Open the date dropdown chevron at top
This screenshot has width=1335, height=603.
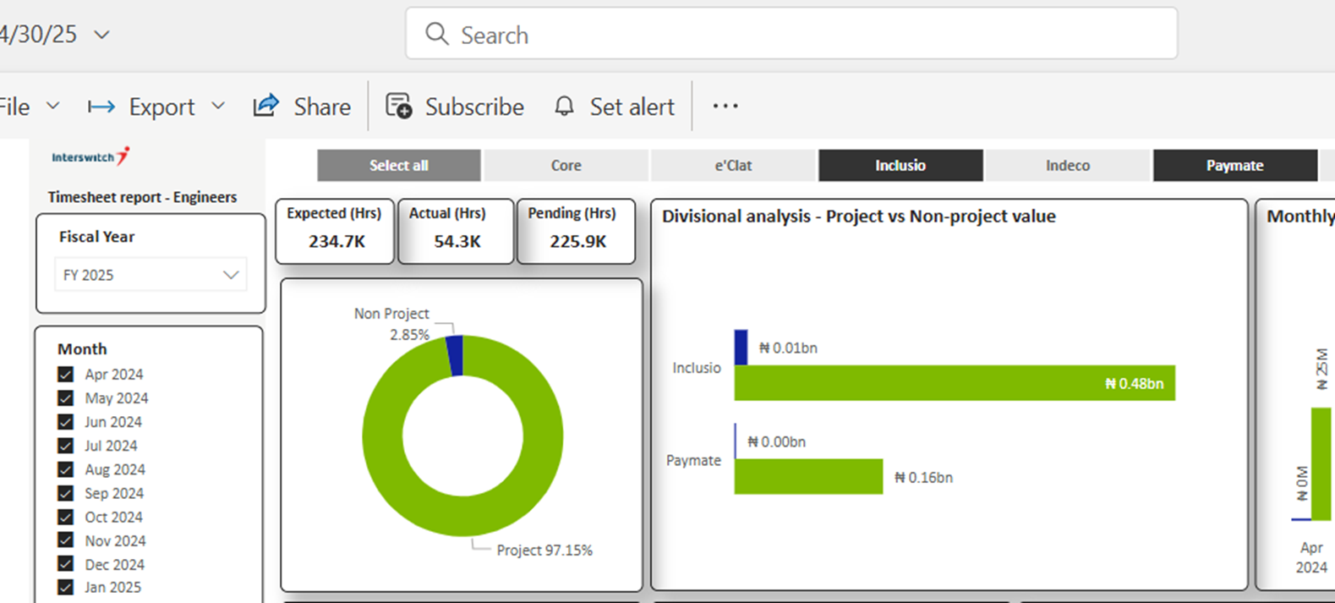pyautogui.click(x=101, y=35)
